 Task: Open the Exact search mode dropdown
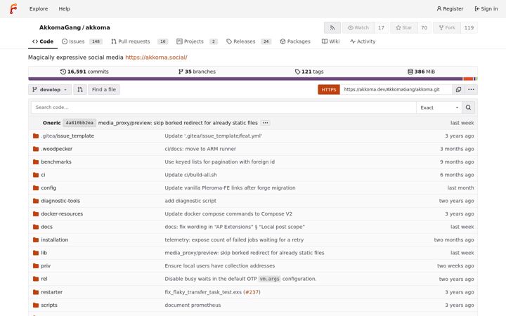[x=439, y=107]
